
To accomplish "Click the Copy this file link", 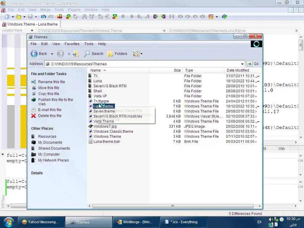I will click(48, 94).
